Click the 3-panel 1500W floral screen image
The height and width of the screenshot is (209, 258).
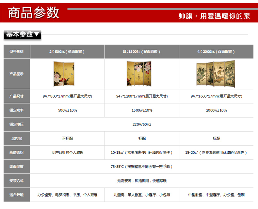pos(142,74)
